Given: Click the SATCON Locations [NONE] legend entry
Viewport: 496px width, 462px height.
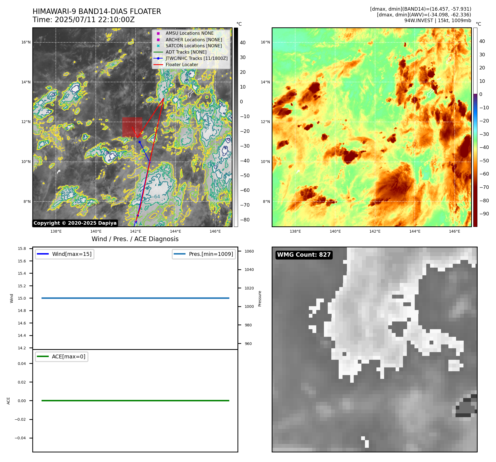Looking at the screenshot, I should 194,46.
